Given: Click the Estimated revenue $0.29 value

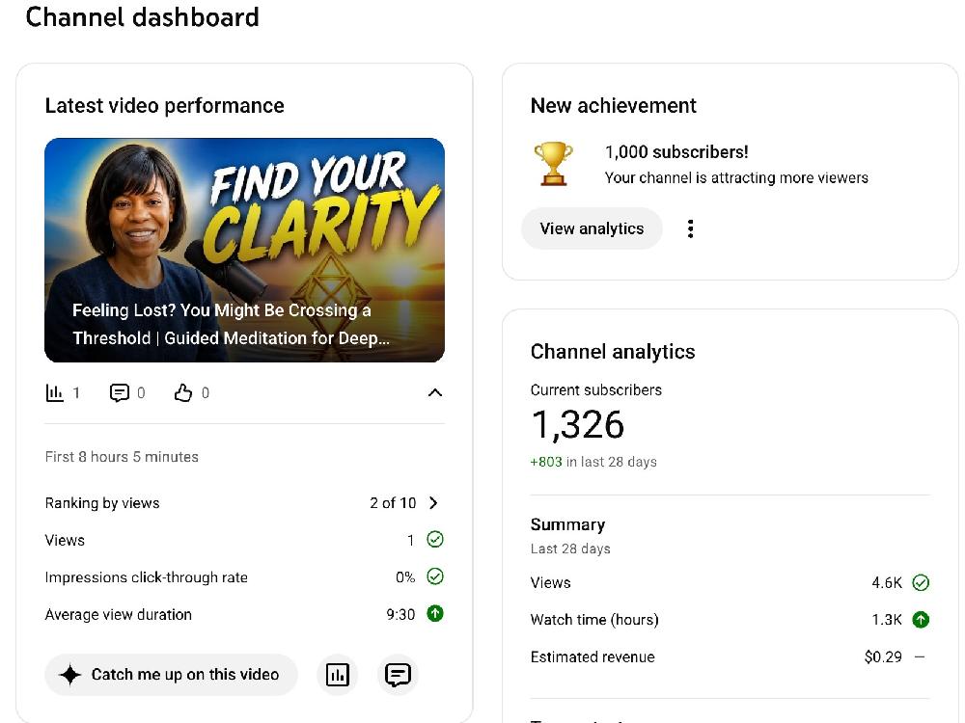Looking at the screenshot, I should [883, 656].
